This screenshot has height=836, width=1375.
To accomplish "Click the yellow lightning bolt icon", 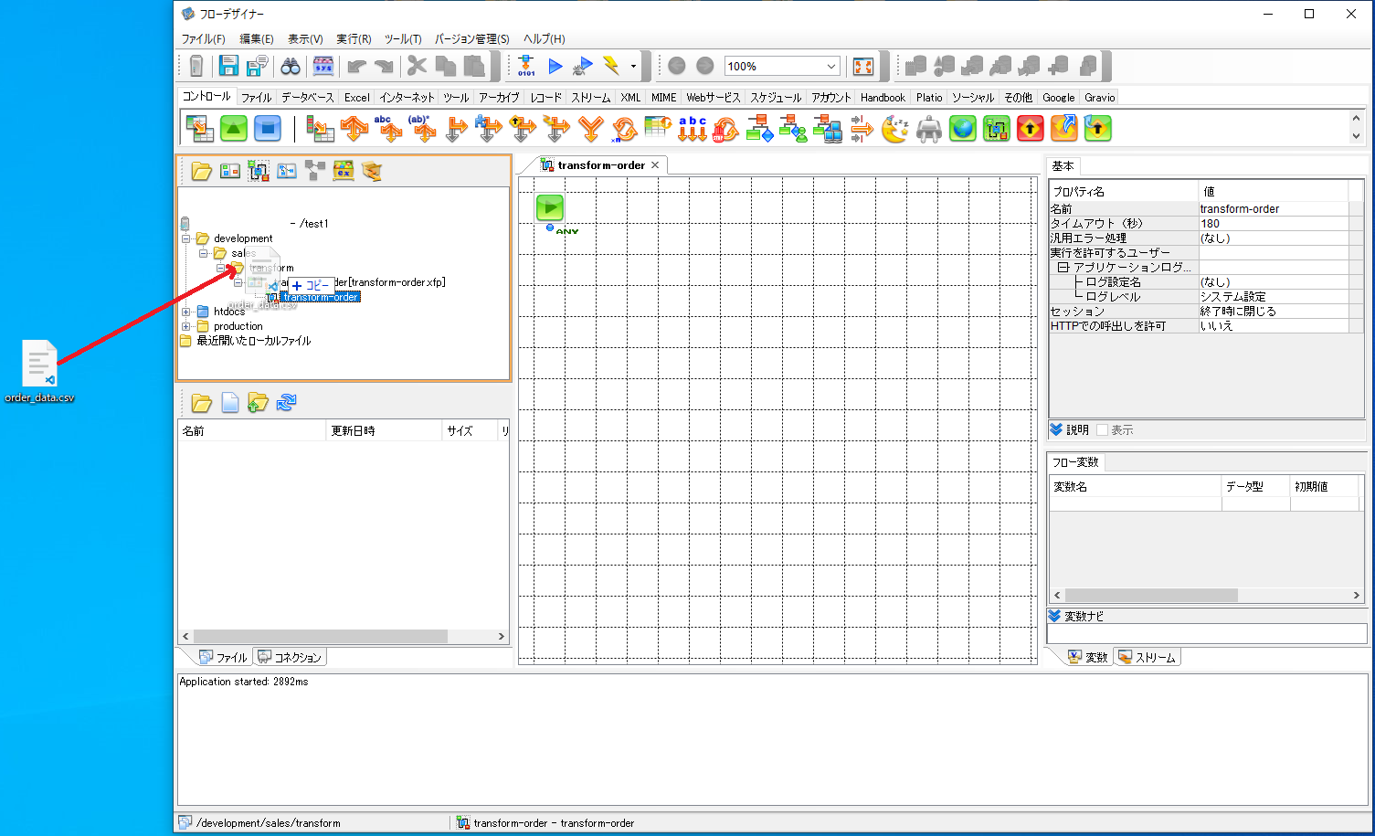I will coord(611,66).
